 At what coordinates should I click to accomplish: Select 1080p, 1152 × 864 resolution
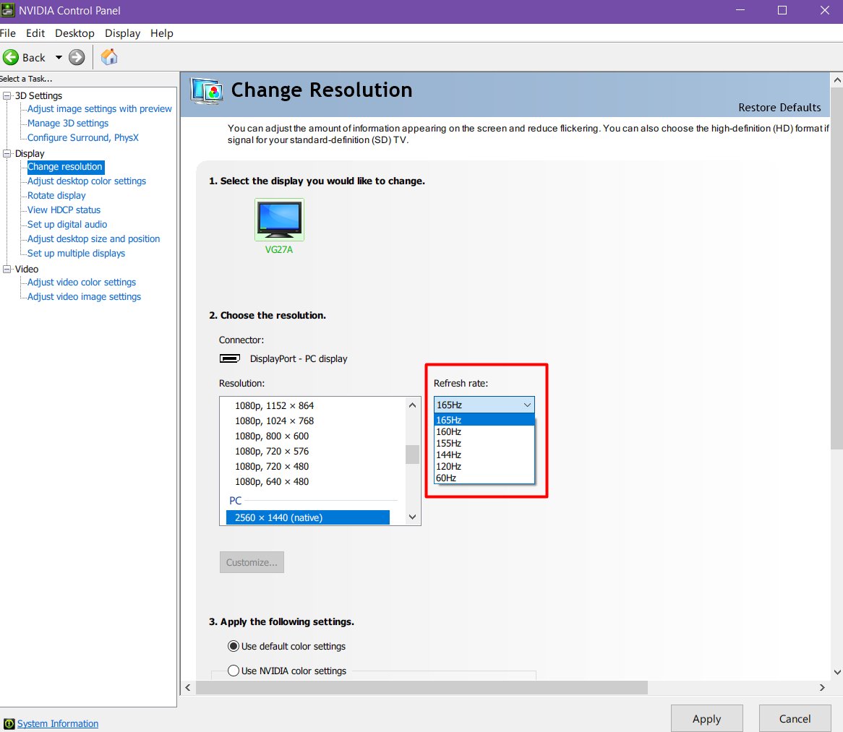point(274,406)
